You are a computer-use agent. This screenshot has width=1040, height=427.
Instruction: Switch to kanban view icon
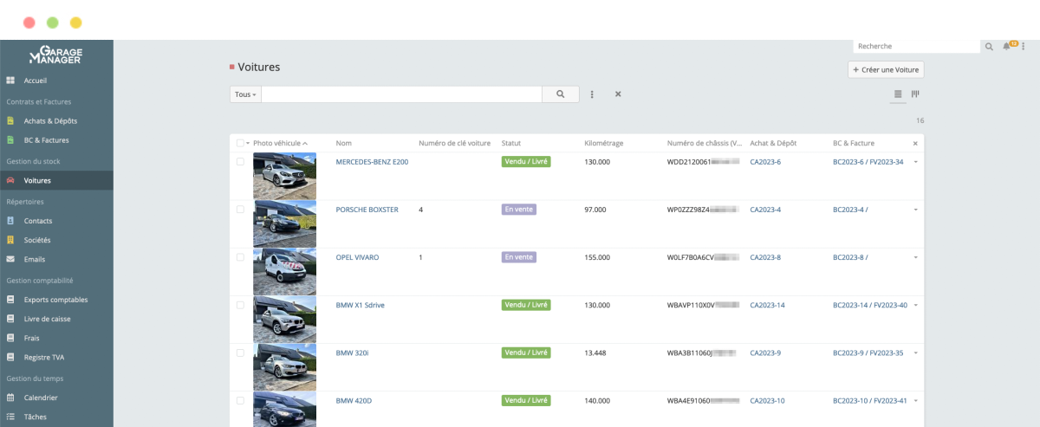[914, 94]
